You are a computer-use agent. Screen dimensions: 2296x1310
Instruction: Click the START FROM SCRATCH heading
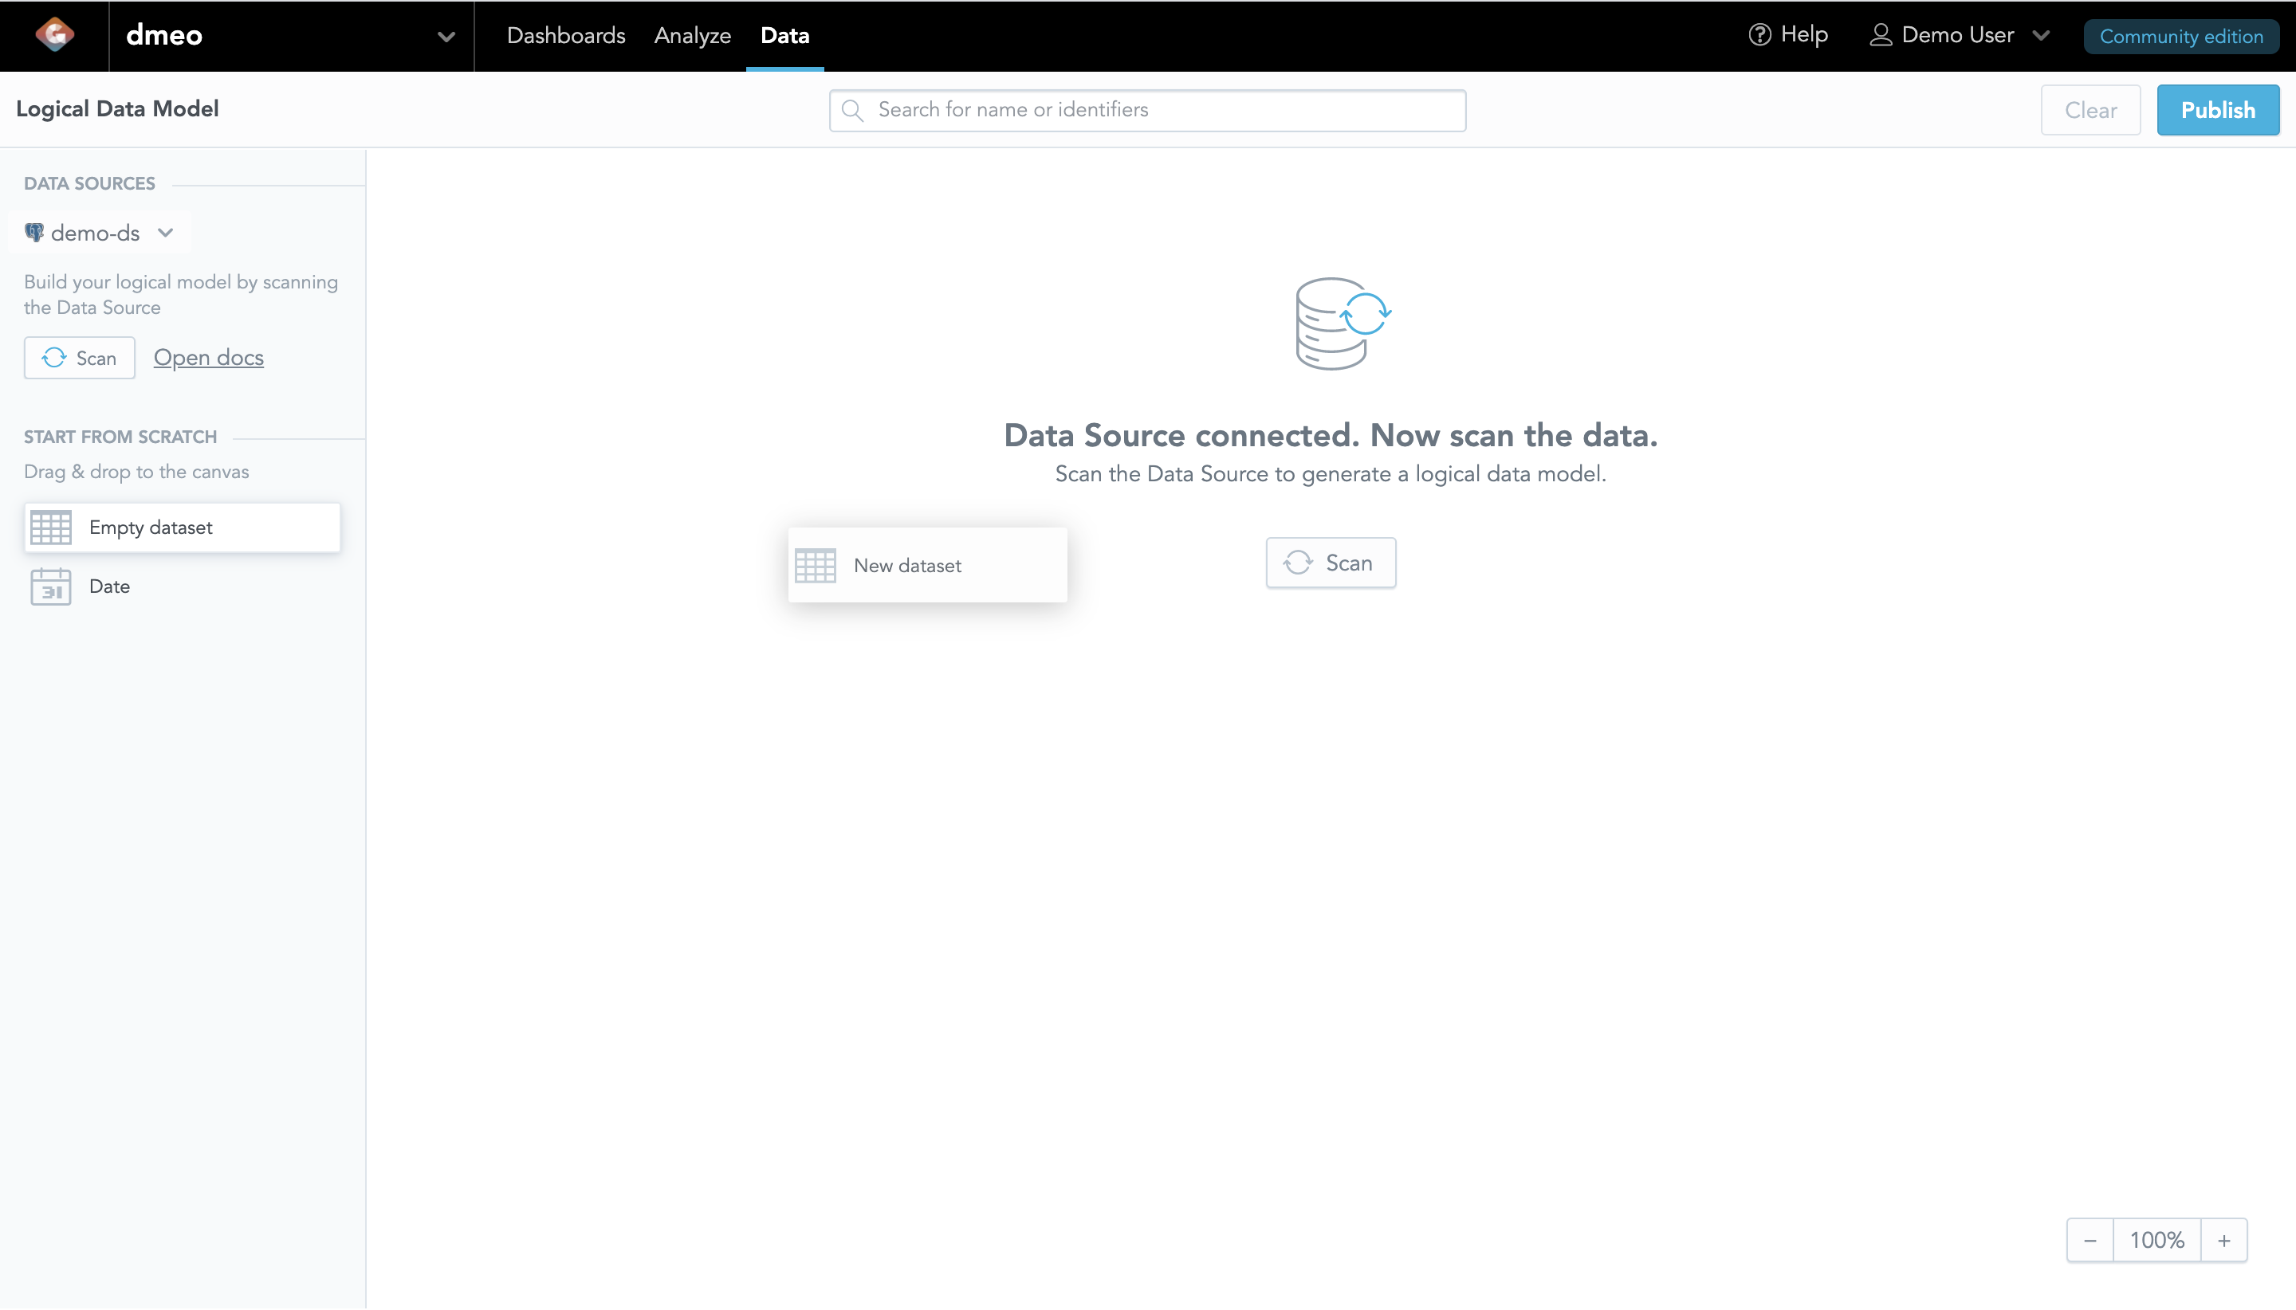120,437
